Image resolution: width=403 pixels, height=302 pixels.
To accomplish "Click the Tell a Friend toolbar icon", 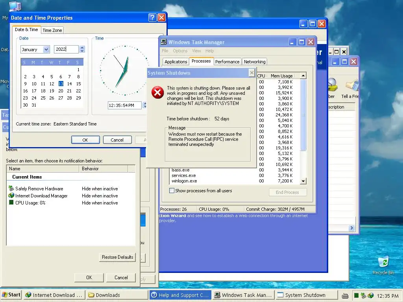I will (x=351, y=85).
